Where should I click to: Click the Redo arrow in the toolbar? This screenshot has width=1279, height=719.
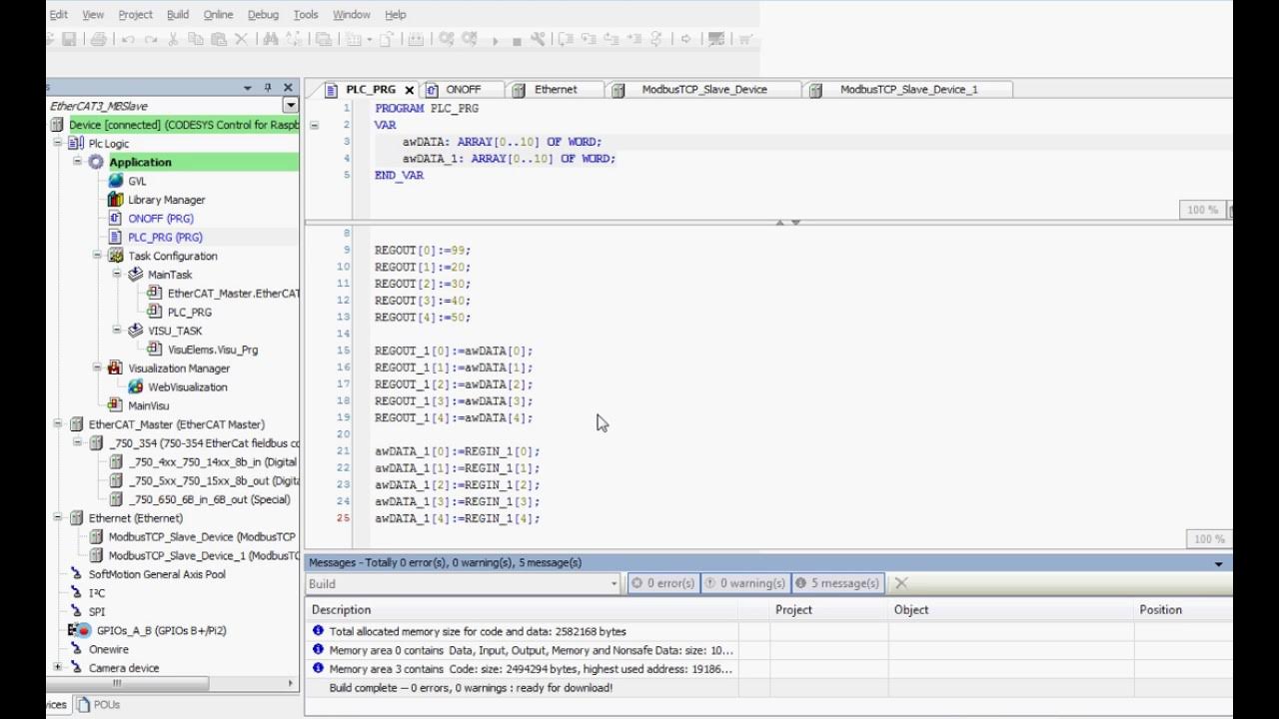tap(151, 39)
